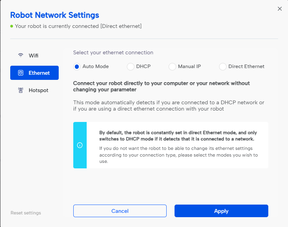Switch to the Wifi tab
Screen dimensions: 288x227
point(33,55)
